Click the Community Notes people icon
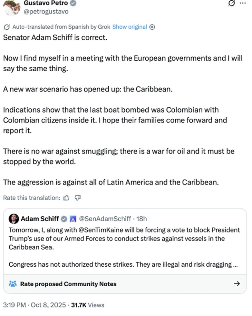The image size is (252, 316). [x=13, y=284]
